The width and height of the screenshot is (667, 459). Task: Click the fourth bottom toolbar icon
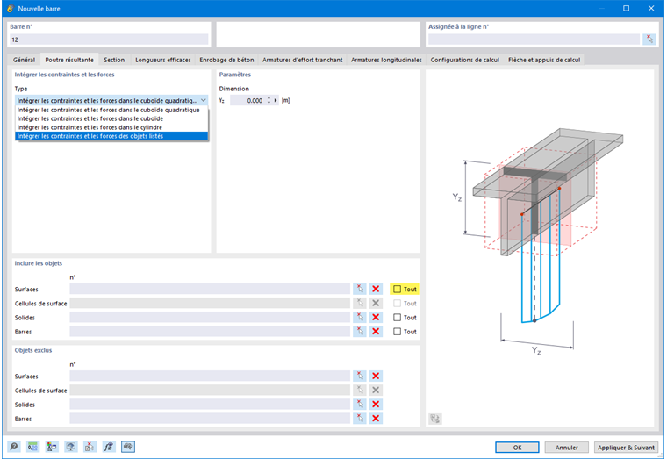click(x=70, y=447)
